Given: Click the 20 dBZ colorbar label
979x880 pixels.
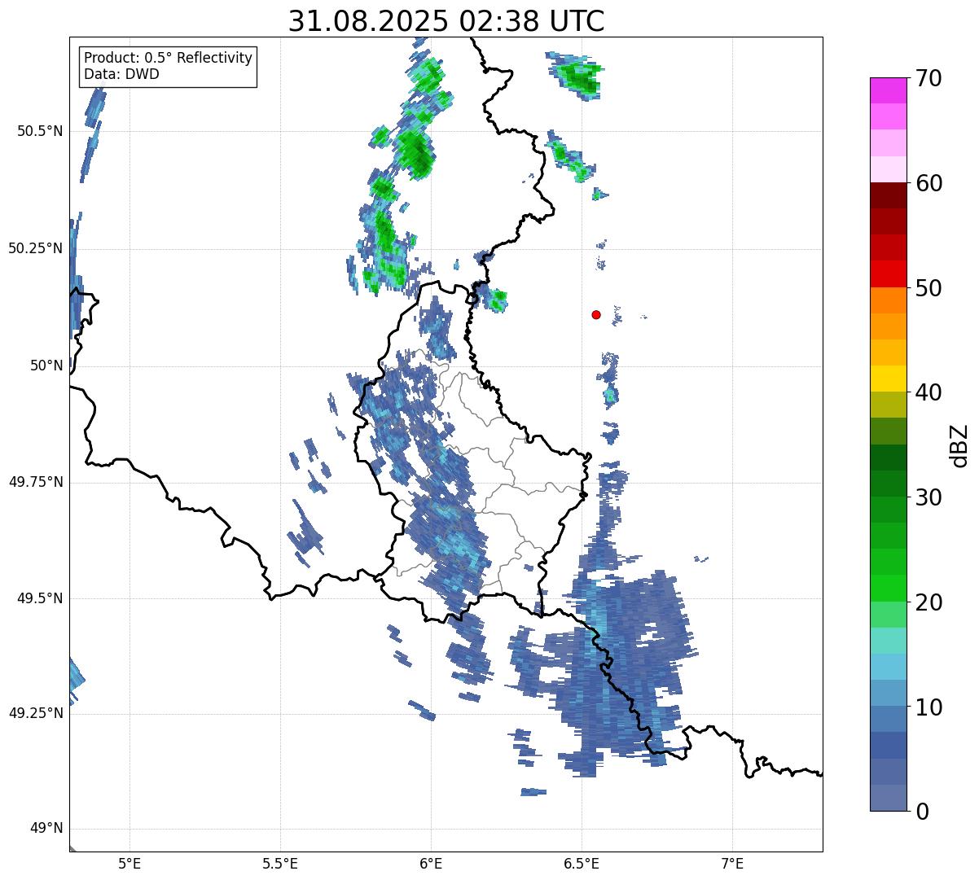Looking at the screenshot, I should pos(928,602).
